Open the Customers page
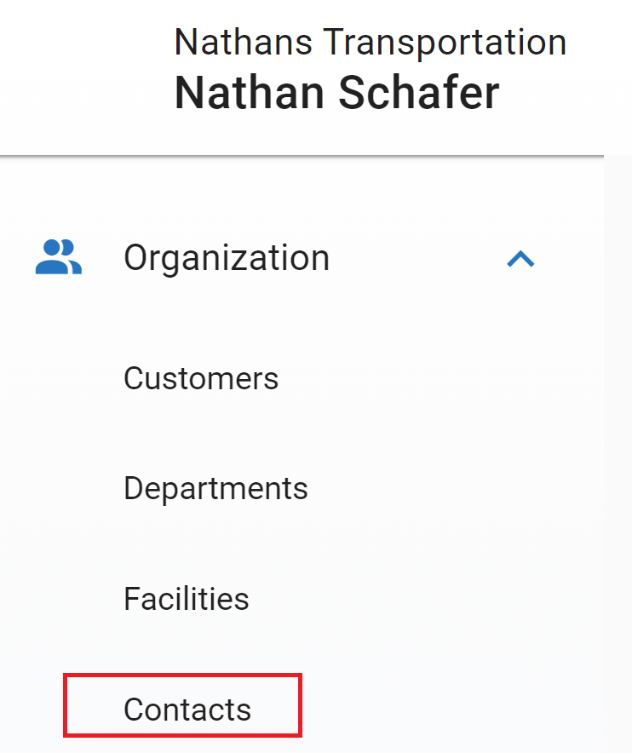 tap(201, 378)
